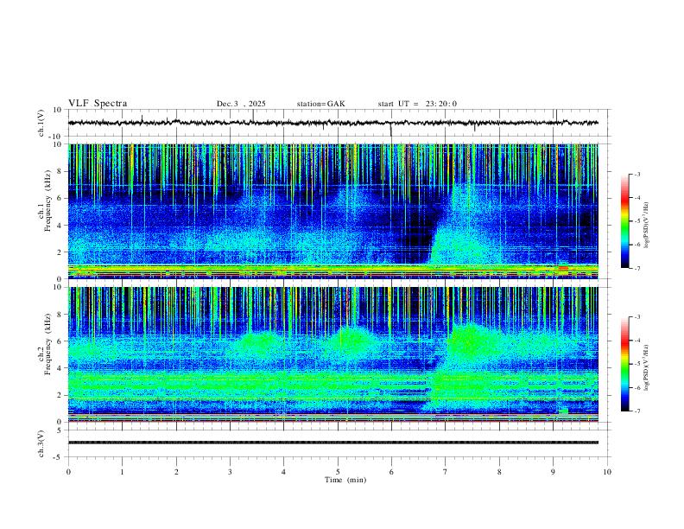Click the "10" tick on the time axis

click(x=607, y=472)
